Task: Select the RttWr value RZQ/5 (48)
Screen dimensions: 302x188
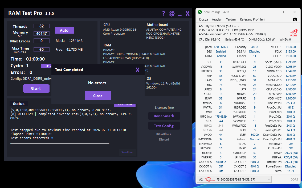Action: tap(291, 153)
